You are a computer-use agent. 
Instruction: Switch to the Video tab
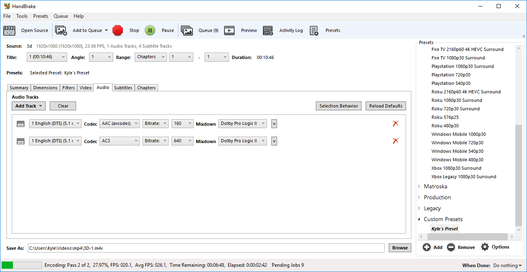point(86,88)
